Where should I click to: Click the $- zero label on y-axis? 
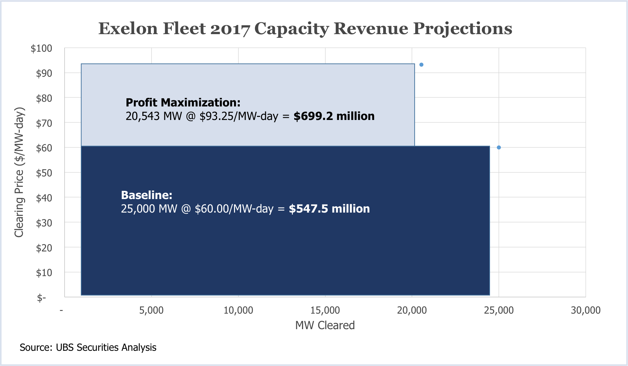pos(42,298)
